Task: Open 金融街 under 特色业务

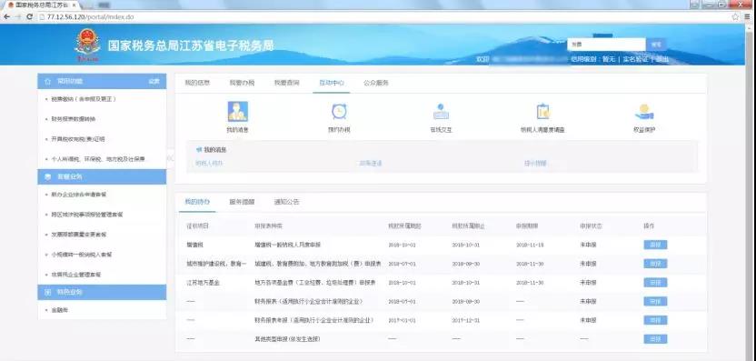Action: pyautogui.click(x=60, y=310)
